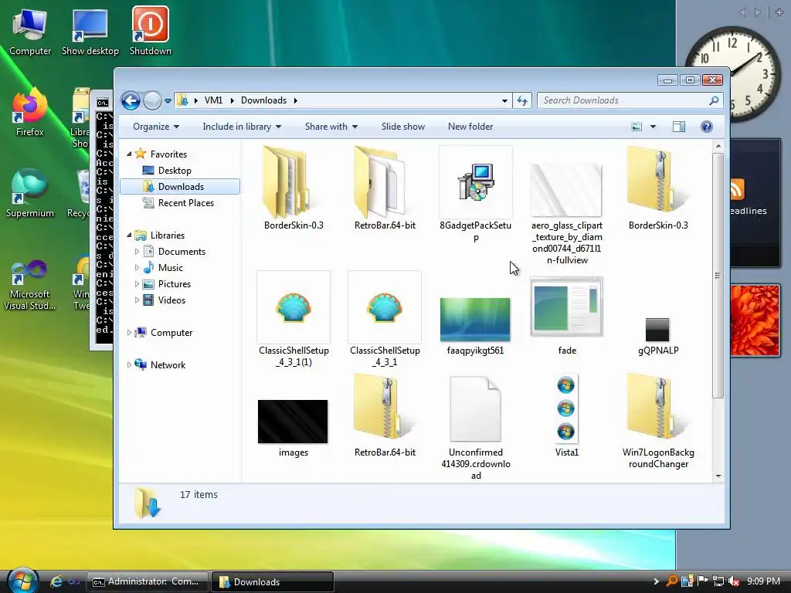This screenshot has width=791, height=593.
Task: Click the file list scrollbar up arrow
Action: [x=718, y=146]
